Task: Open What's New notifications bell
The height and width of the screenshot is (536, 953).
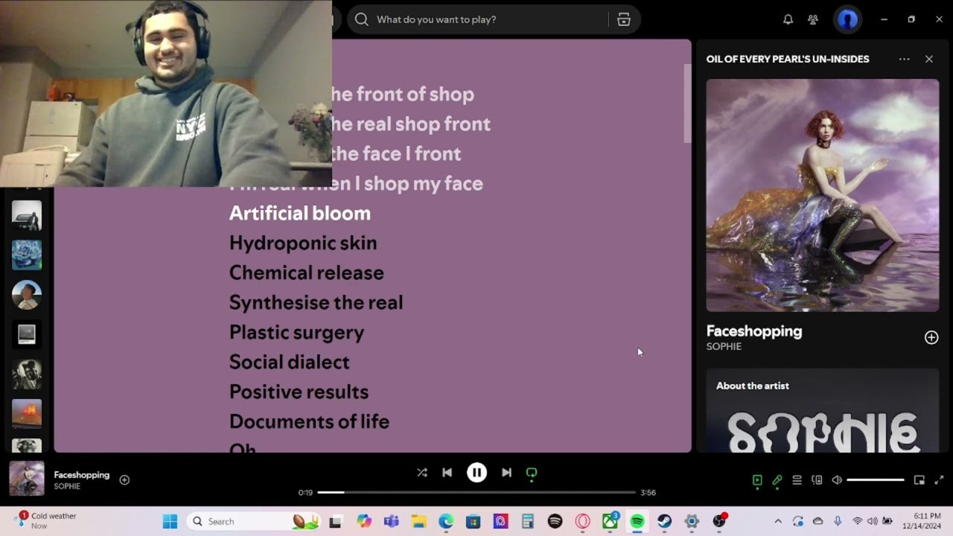Action: pos(788,19)
